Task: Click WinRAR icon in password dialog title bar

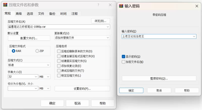Action: [x=121, y=6]
